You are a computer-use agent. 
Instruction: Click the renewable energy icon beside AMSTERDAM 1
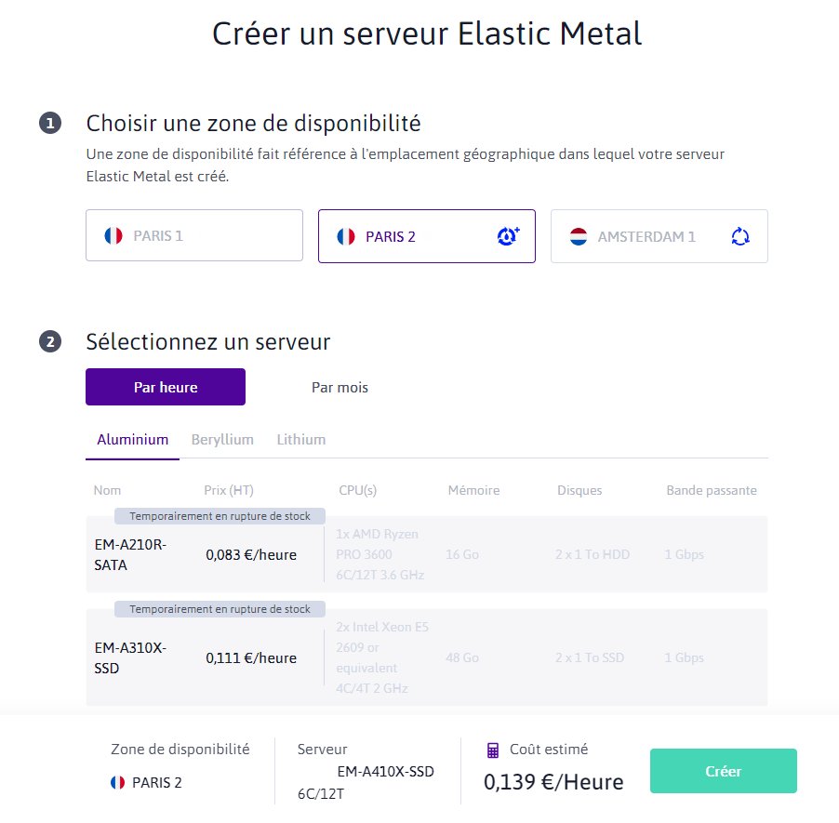739,237
